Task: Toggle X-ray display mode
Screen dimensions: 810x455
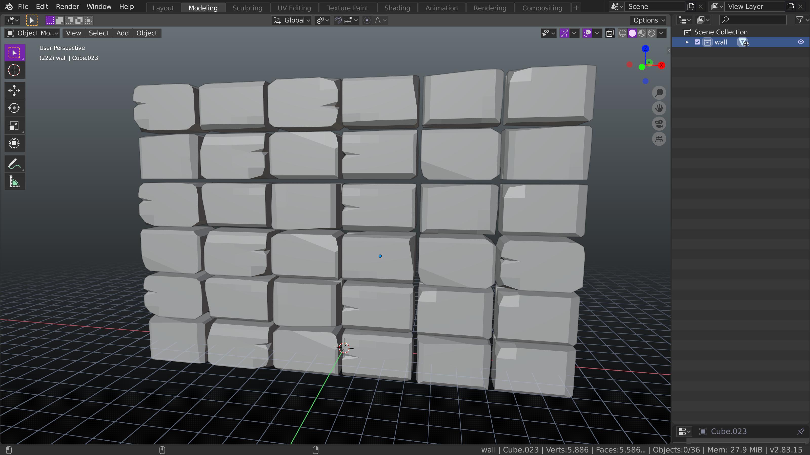Action: click(x=610, y=33)
